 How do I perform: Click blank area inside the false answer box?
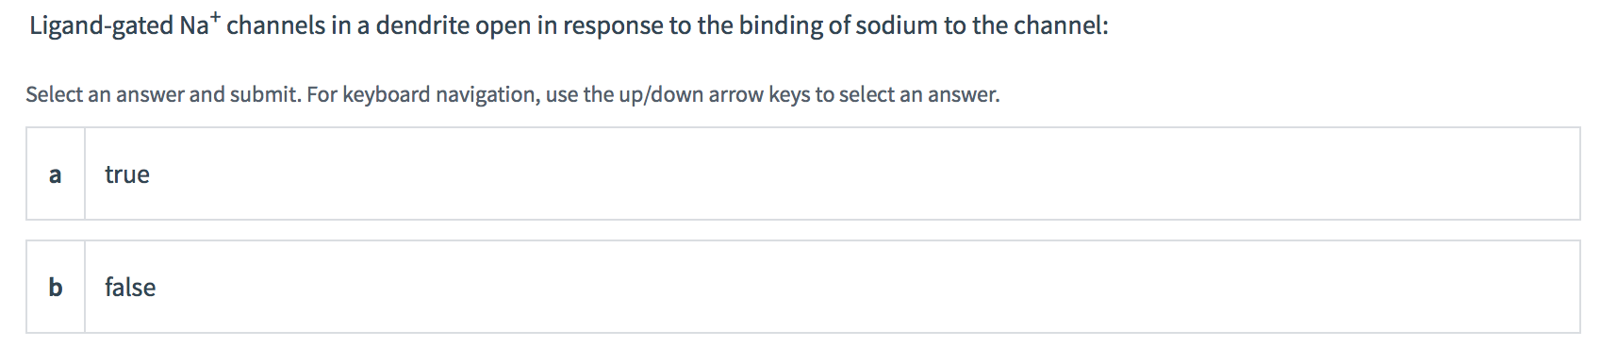(849, 287)
